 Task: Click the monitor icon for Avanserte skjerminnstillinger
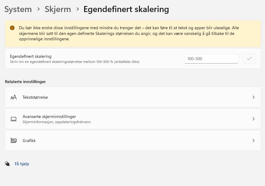click(x=13, y=119)
